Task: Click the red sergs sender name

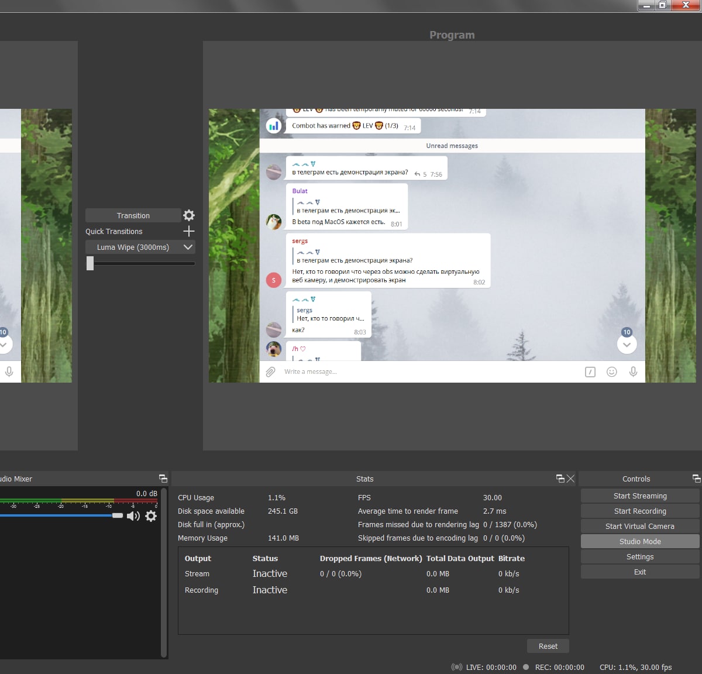Action: click(x=300, y=240)
